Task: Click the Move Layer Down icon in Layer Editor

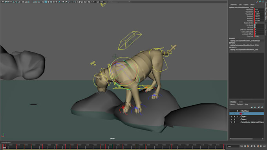Action: point(255,107)
